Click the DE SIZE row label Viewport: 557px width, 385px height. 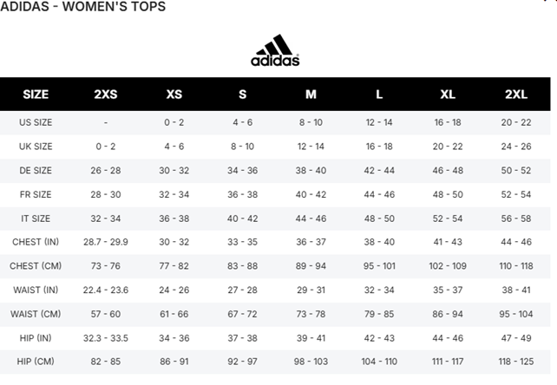36,171
